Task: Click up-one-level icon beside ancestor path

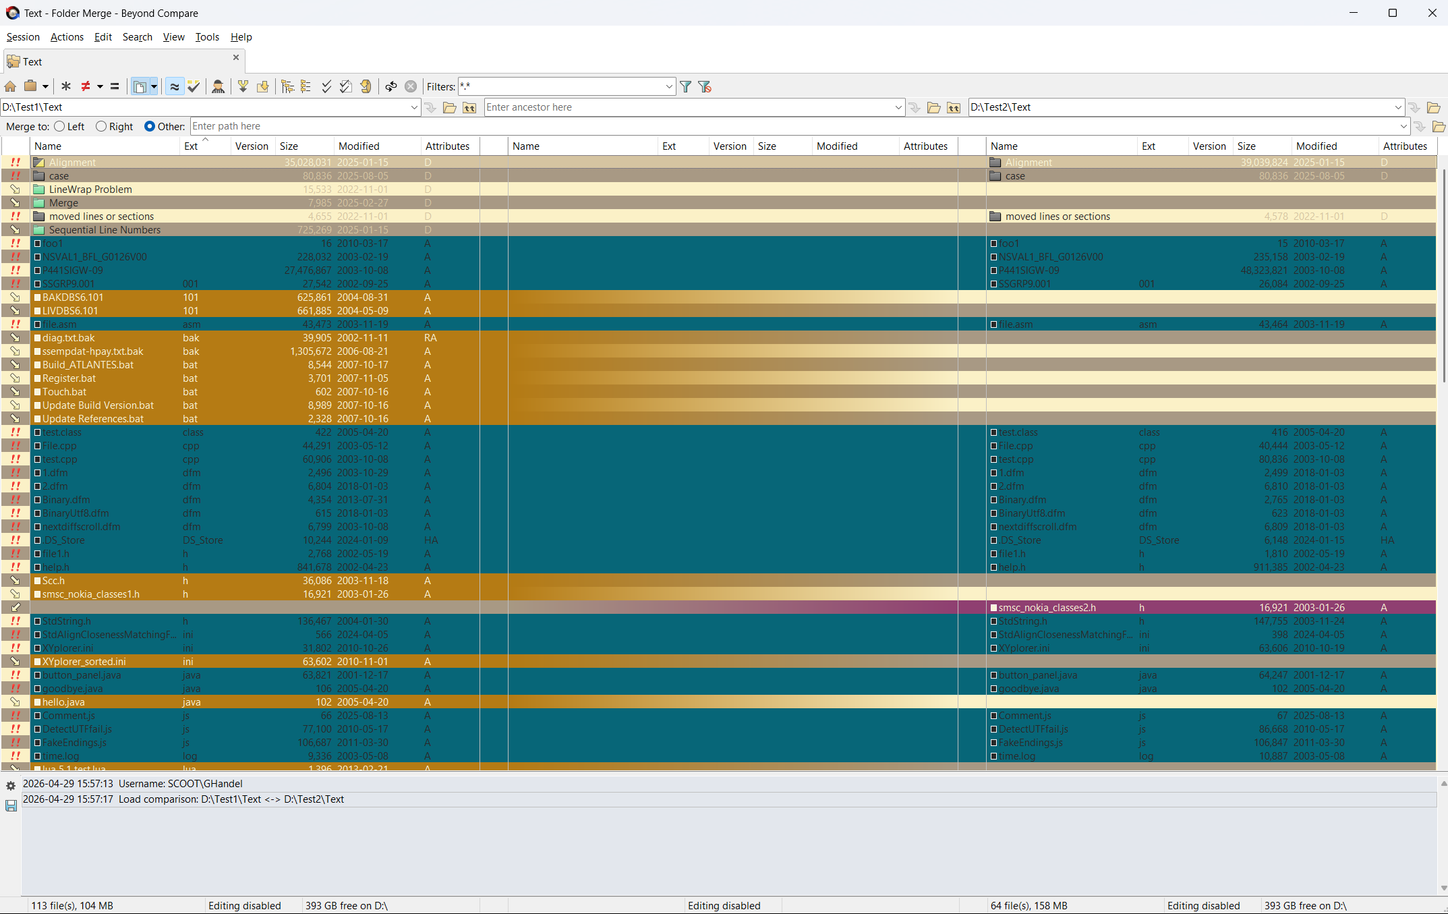Action: (954, 107)
